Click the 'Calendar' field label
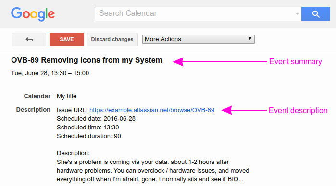This screenshot has height=186, width=336. tap(37, 96)
